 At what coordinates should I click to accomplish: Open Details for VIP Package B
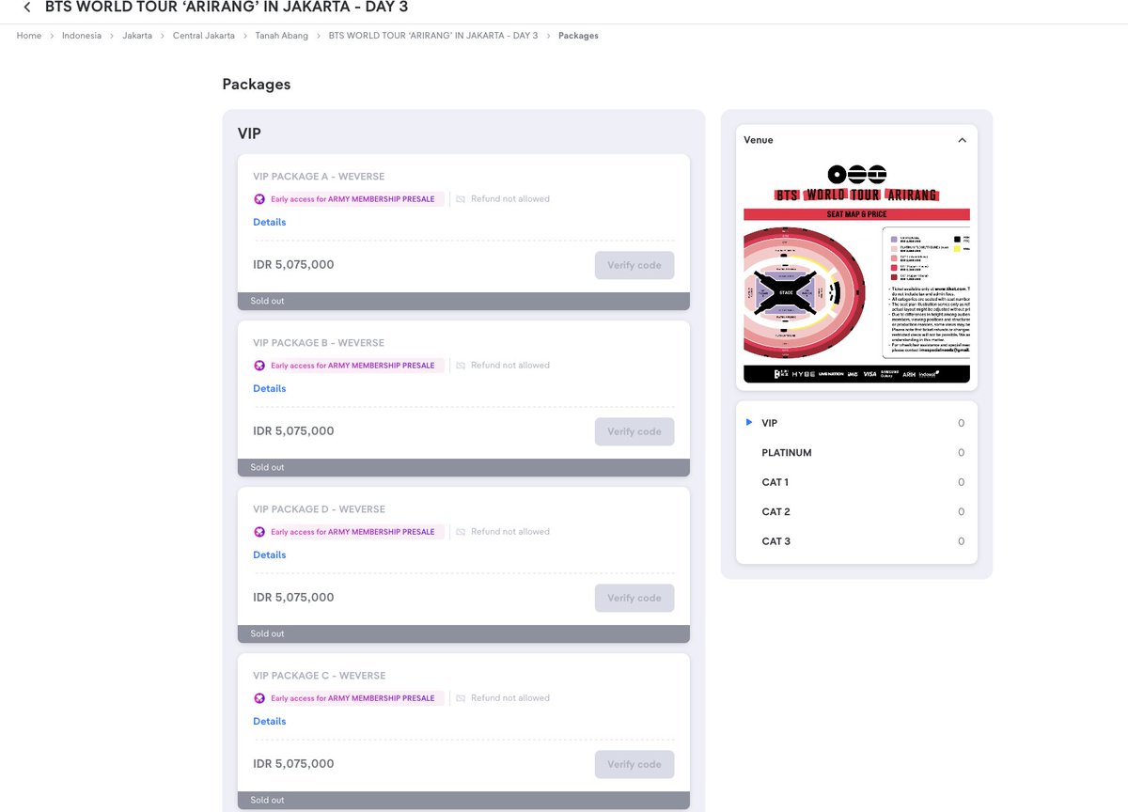[x=269, y=389]
